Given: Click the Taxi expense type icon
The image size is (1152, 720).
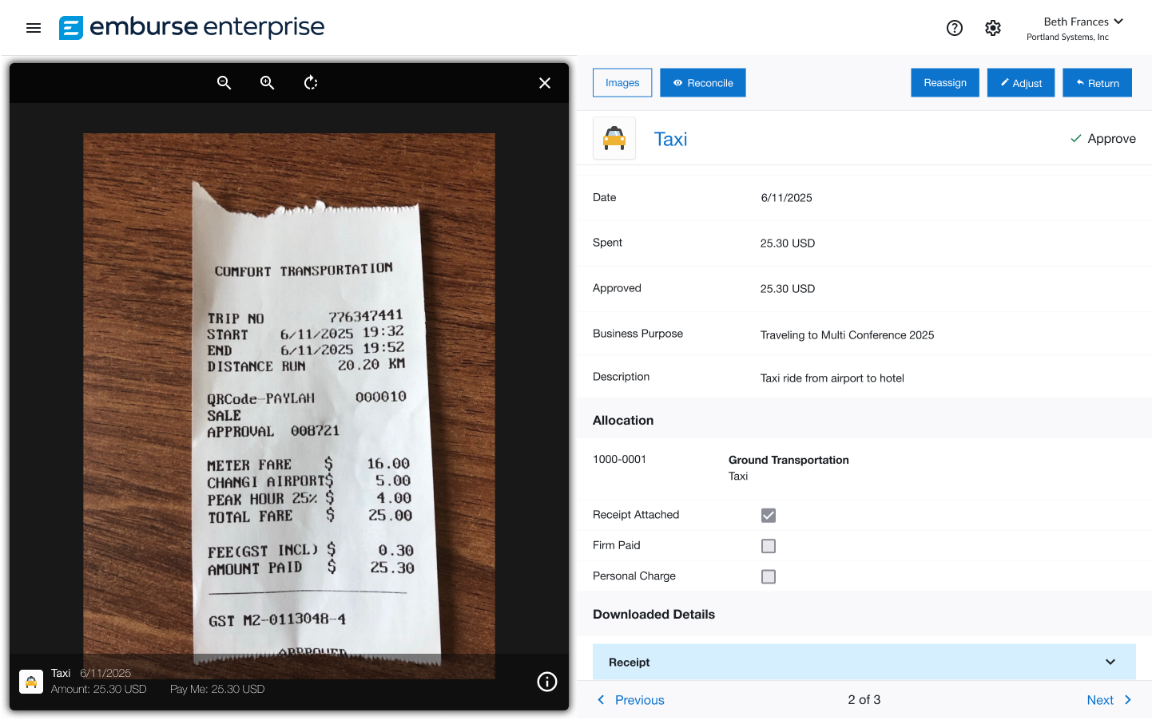Looking at the screenshot, I should click(614, 138).
